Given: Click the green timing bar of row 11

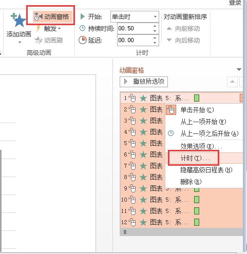Looking at the screenshot, I should pyautogui.click(x=197, y=211).
